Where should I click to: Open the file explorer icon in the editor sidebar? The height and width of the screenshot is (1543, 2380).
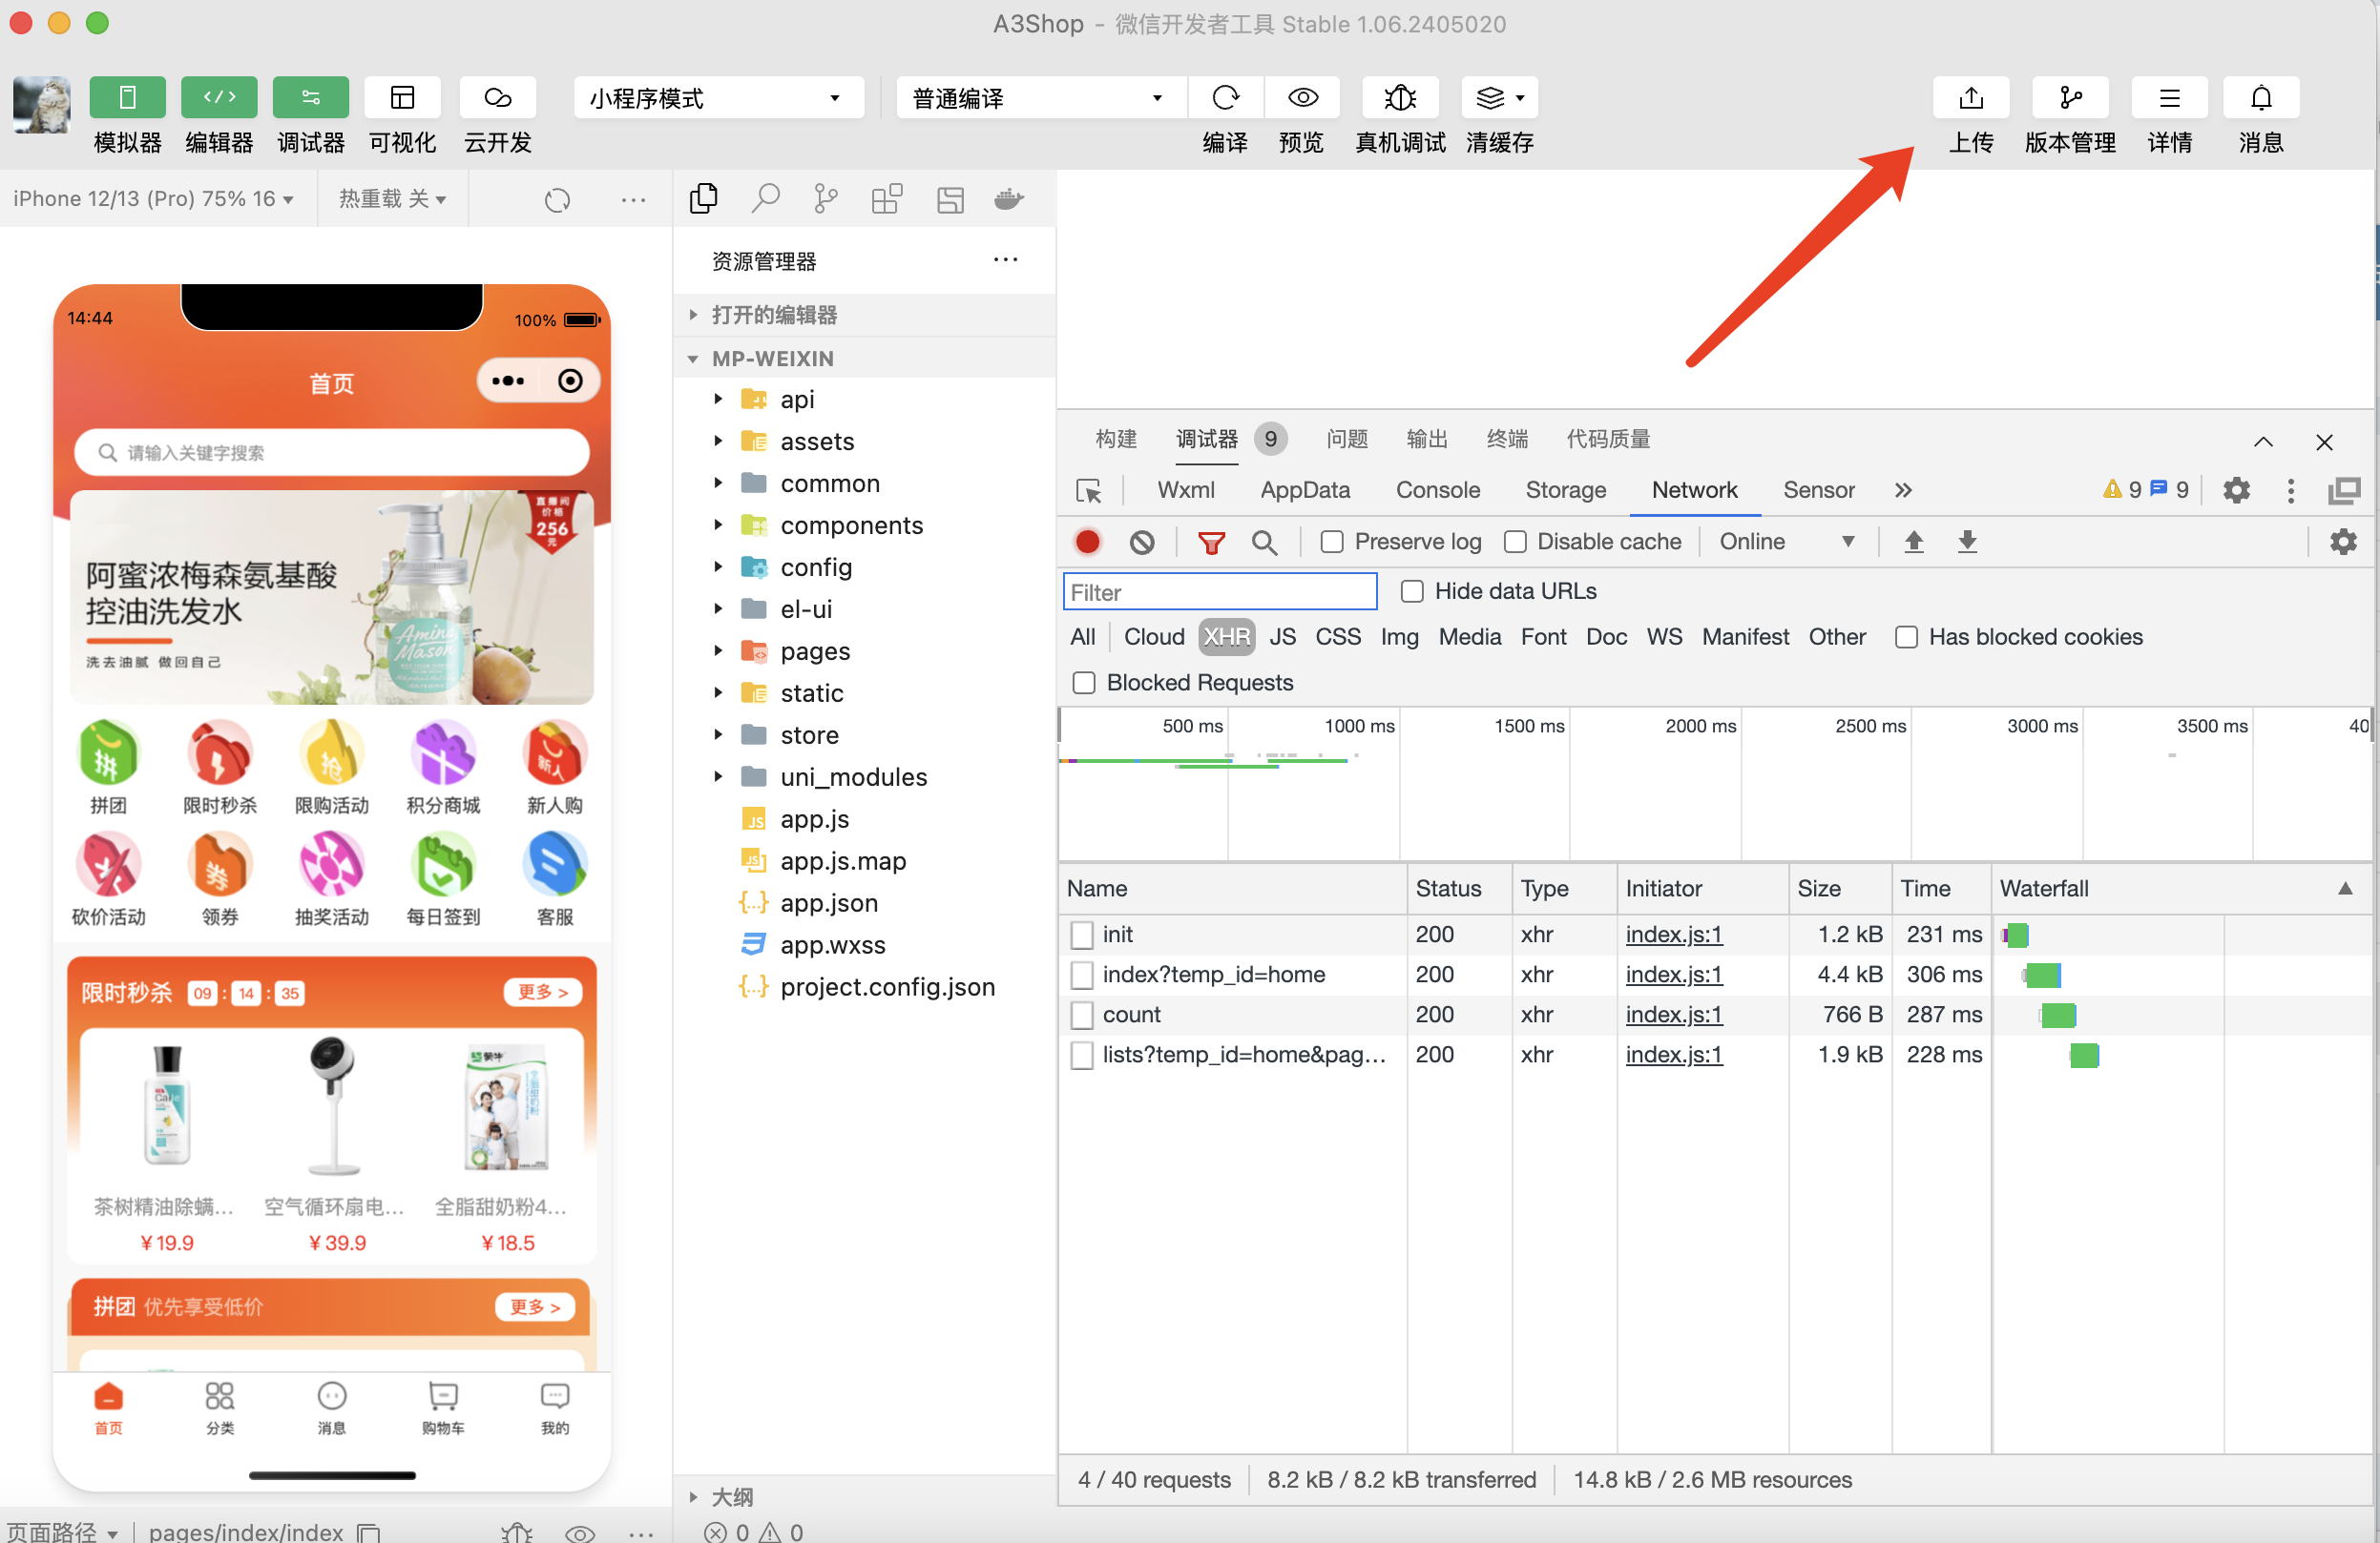[x=704, y=199]
